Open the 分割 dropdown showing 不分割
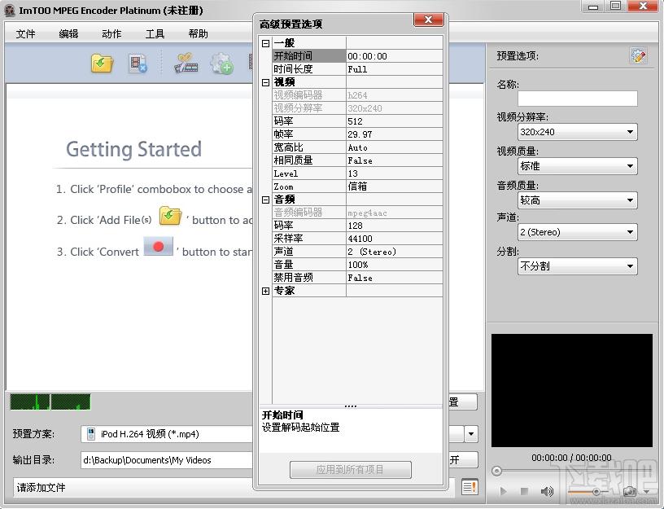The height and width of the screenshot is (509, 664). 577,266
